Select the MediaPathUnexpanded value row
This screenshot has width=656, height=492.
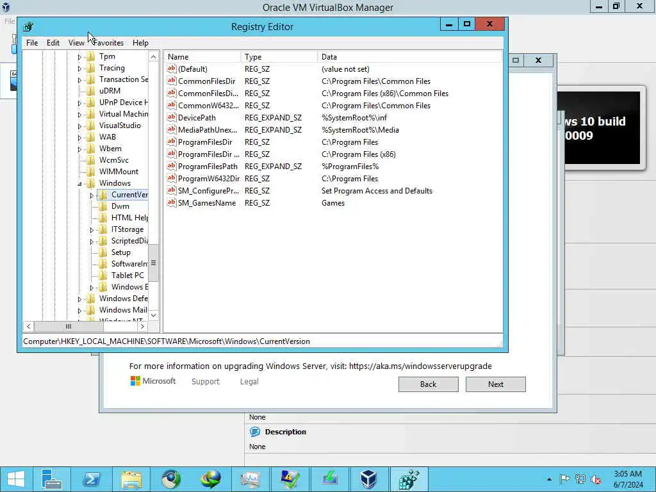[333, 129]
